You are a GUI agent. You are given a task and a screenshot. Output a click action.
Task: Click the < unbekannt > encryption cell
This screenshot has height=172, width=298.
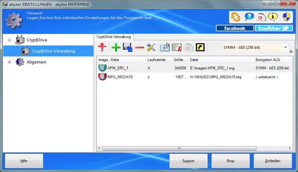coord(267,77)
